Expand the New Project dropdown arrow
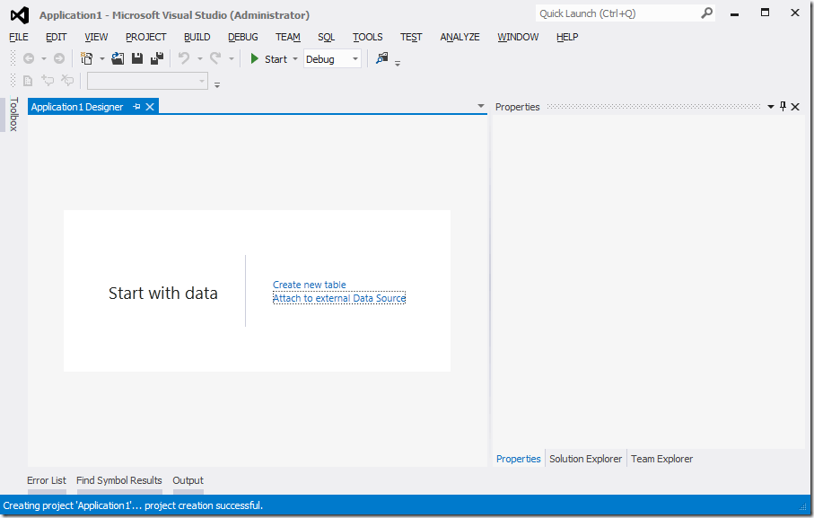The width and height of the screenshot is (814, 518). tap(101, 58)
